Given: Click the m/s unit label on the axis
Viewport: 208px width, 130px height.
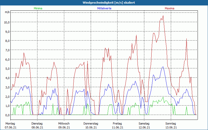Looking at the screenshot, I should [7, 12].
